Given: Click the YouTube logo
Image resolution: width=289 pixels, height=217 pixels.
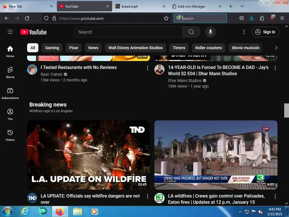Looking at the screenshot, I should coord(34,32).
